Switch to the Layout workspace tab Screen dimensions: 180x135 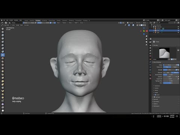pos(26,21)
